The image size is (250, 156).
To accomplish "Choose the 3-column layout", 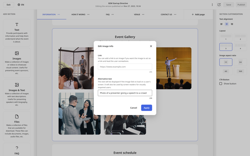I will [x=226, y=47].
